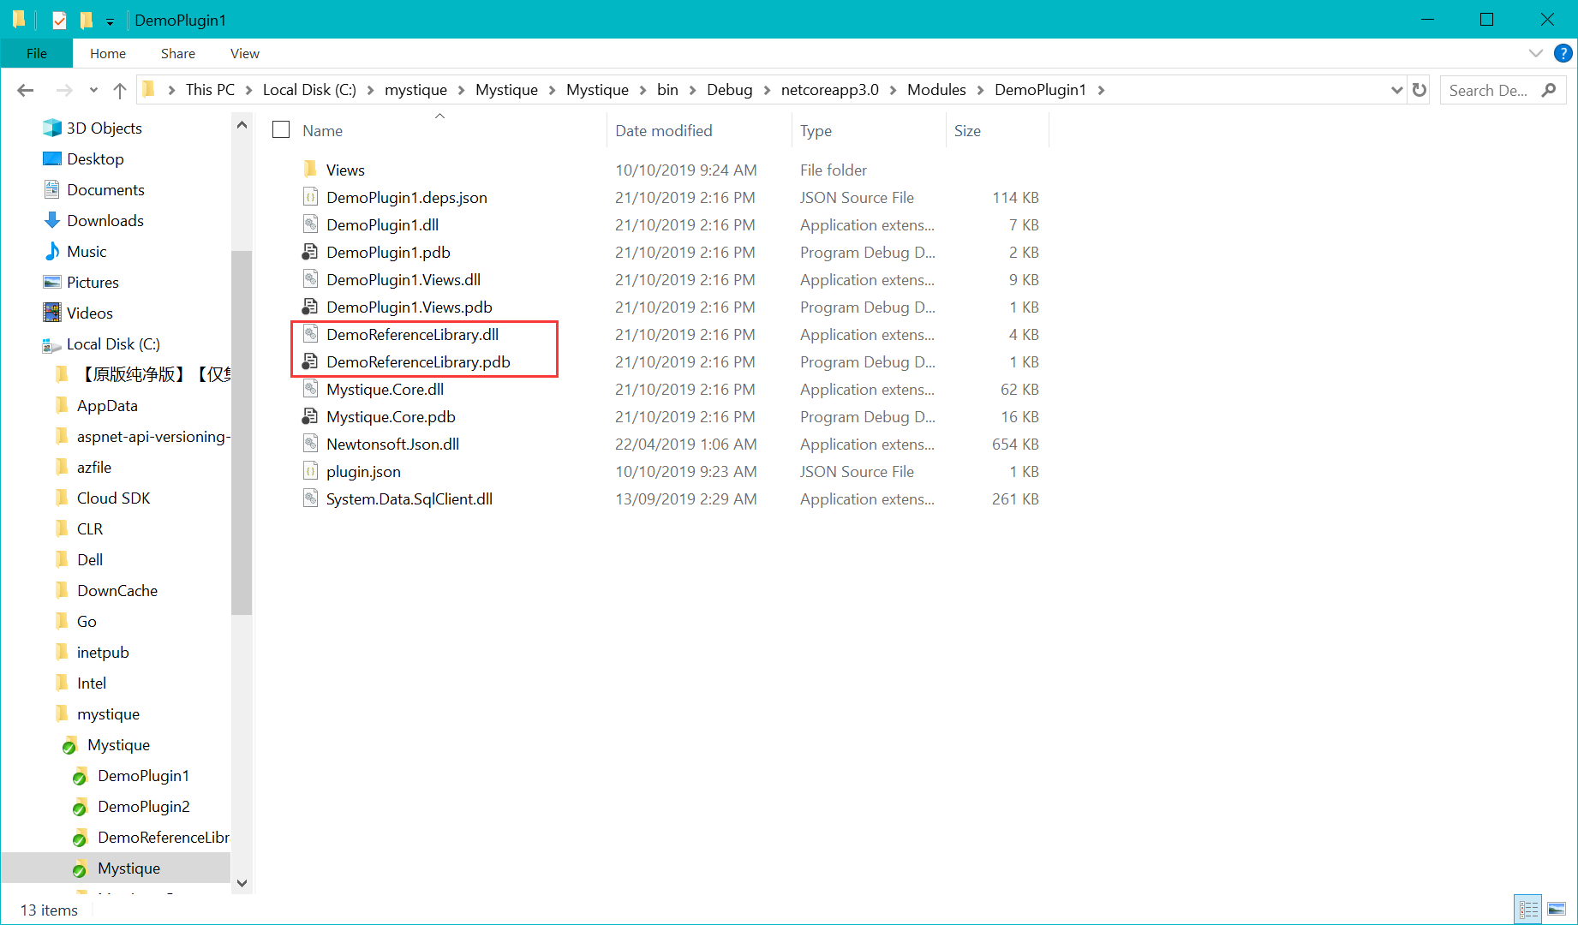Switch to the View ribbon tab

click(x=244, y=53)
